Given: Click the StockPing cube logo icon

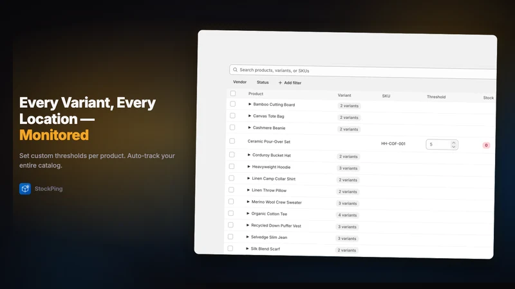Looking at the screenshot, I should click(x=25, y=189).
